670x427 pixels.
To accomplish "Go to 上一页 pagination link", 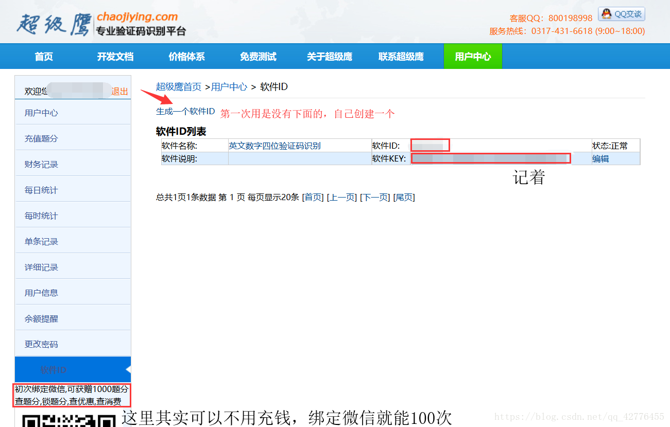I will pos(342,197).
